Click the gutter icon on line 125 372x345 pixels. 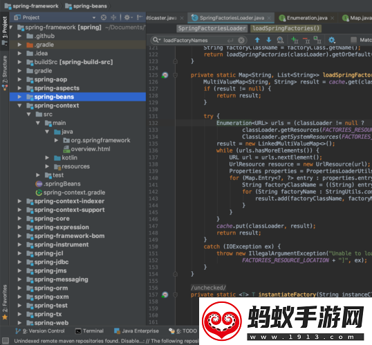165,75
